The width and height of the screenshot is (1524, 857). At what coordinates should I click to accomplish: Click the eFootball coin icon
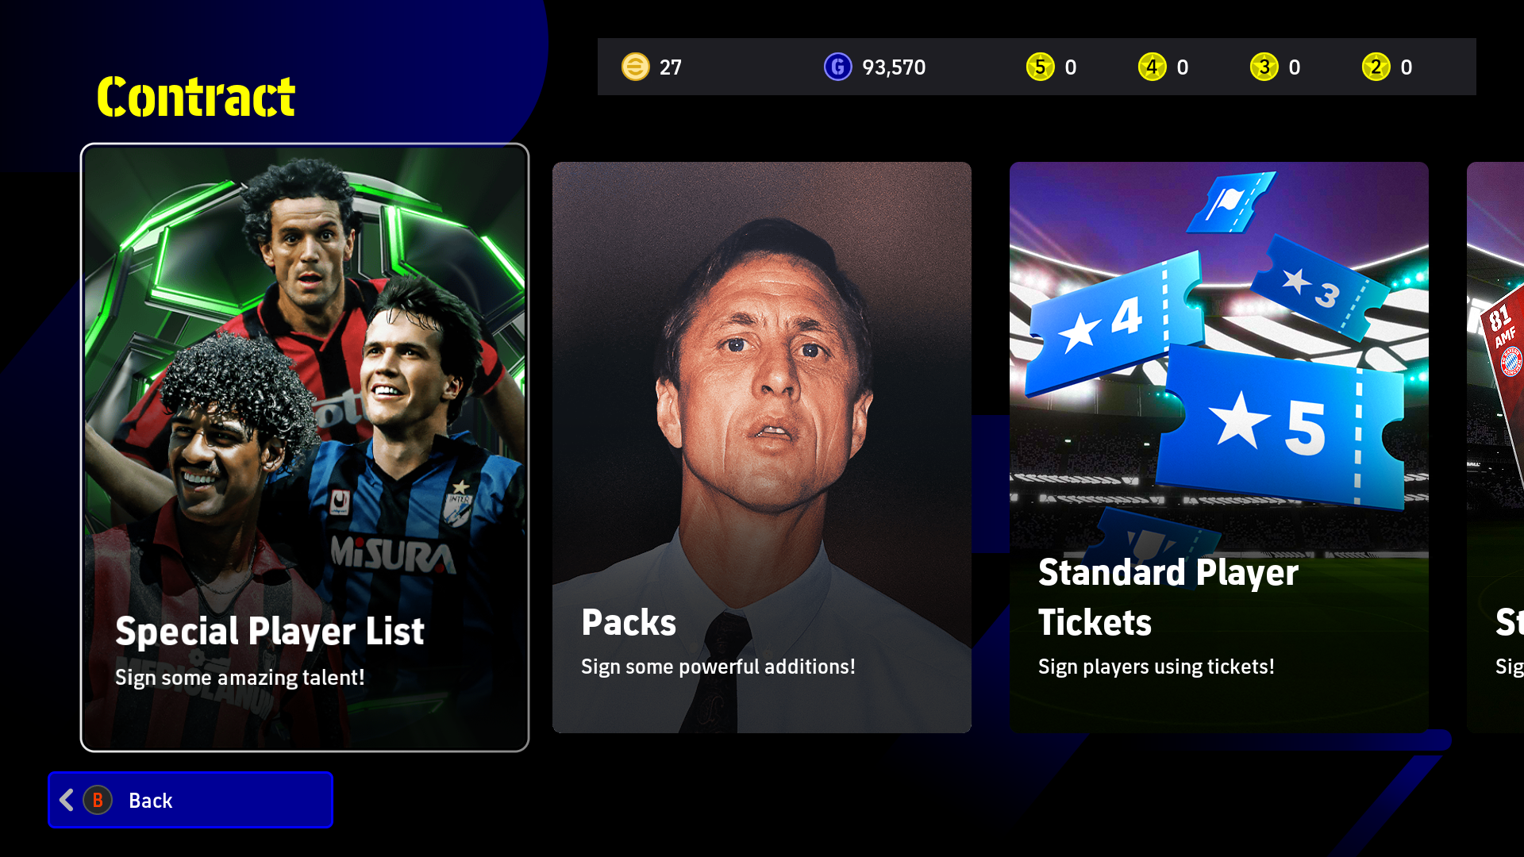635,67
